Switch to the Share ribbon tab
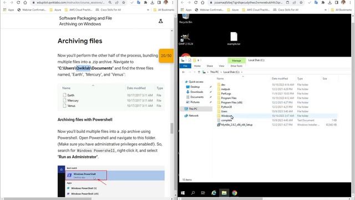Viewport: 355px width, 200px height. click(x=210, y=66)
